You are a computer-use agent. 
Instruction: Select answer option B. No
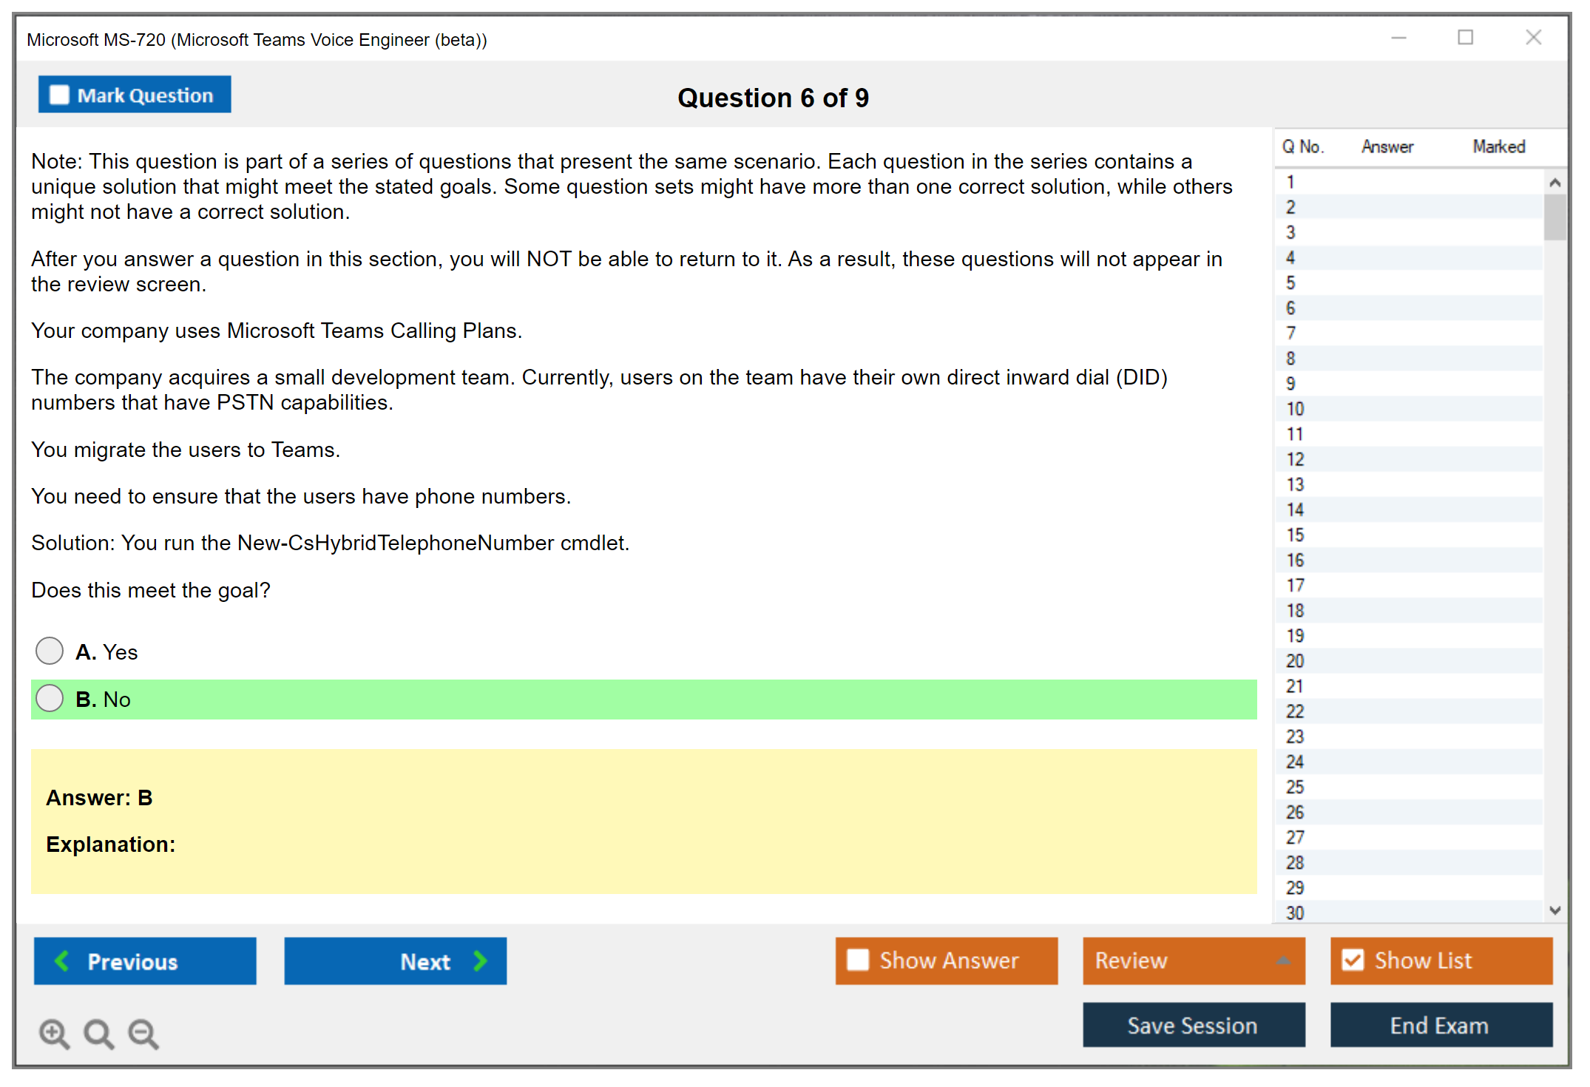coord(50,699)
